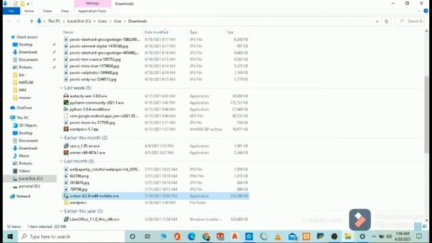The height and width of the screenshot is (243, 432).
Task: Open the Action Center notifications
Action: tap(419, 237)
